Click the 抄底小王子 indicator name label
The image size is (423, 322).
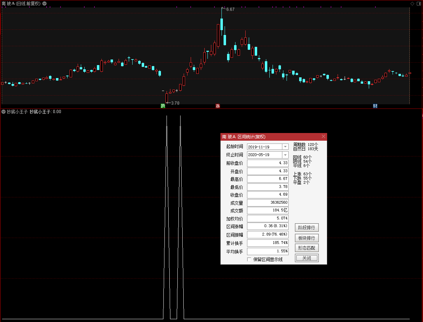(17, 112)
